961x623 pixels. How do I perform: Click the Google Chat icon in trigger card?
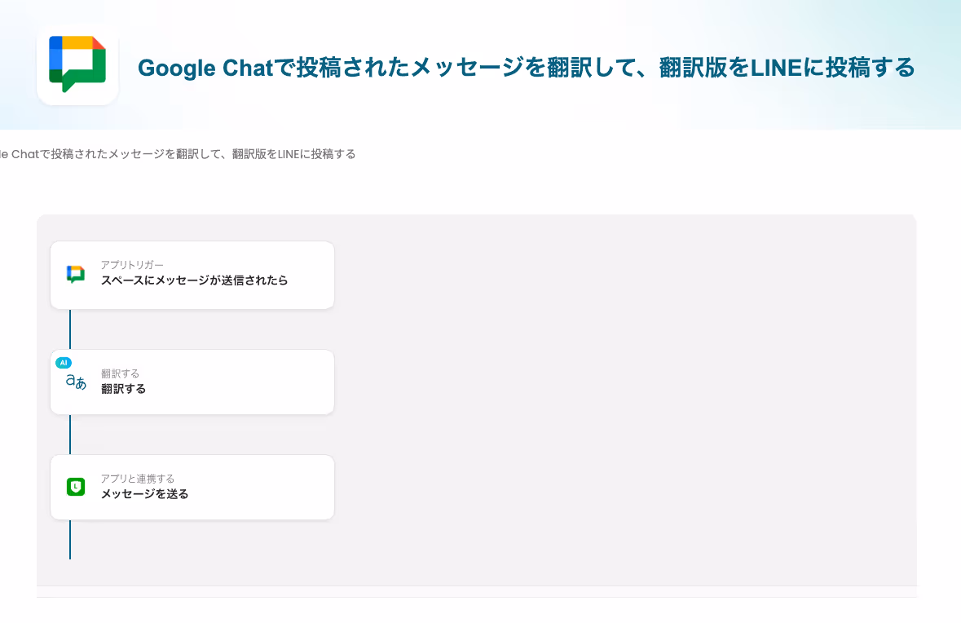tap(75, 274)
